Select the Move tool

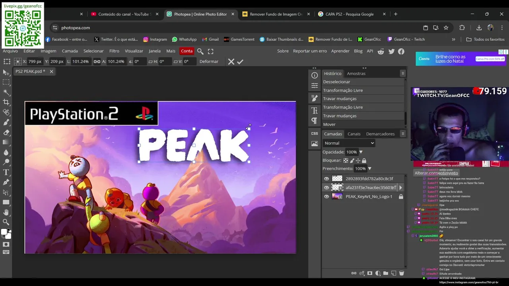pos(6,72)
